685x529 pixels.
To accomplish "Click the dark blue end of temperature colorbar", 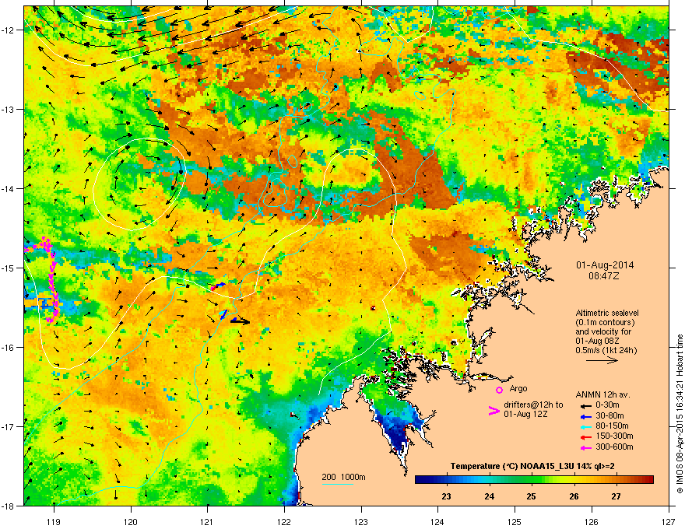I will point(420,480).
